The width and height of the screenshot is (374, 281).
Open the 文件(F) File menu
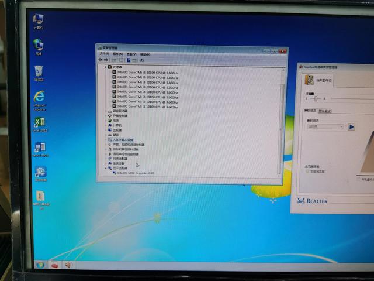(104, 53)
